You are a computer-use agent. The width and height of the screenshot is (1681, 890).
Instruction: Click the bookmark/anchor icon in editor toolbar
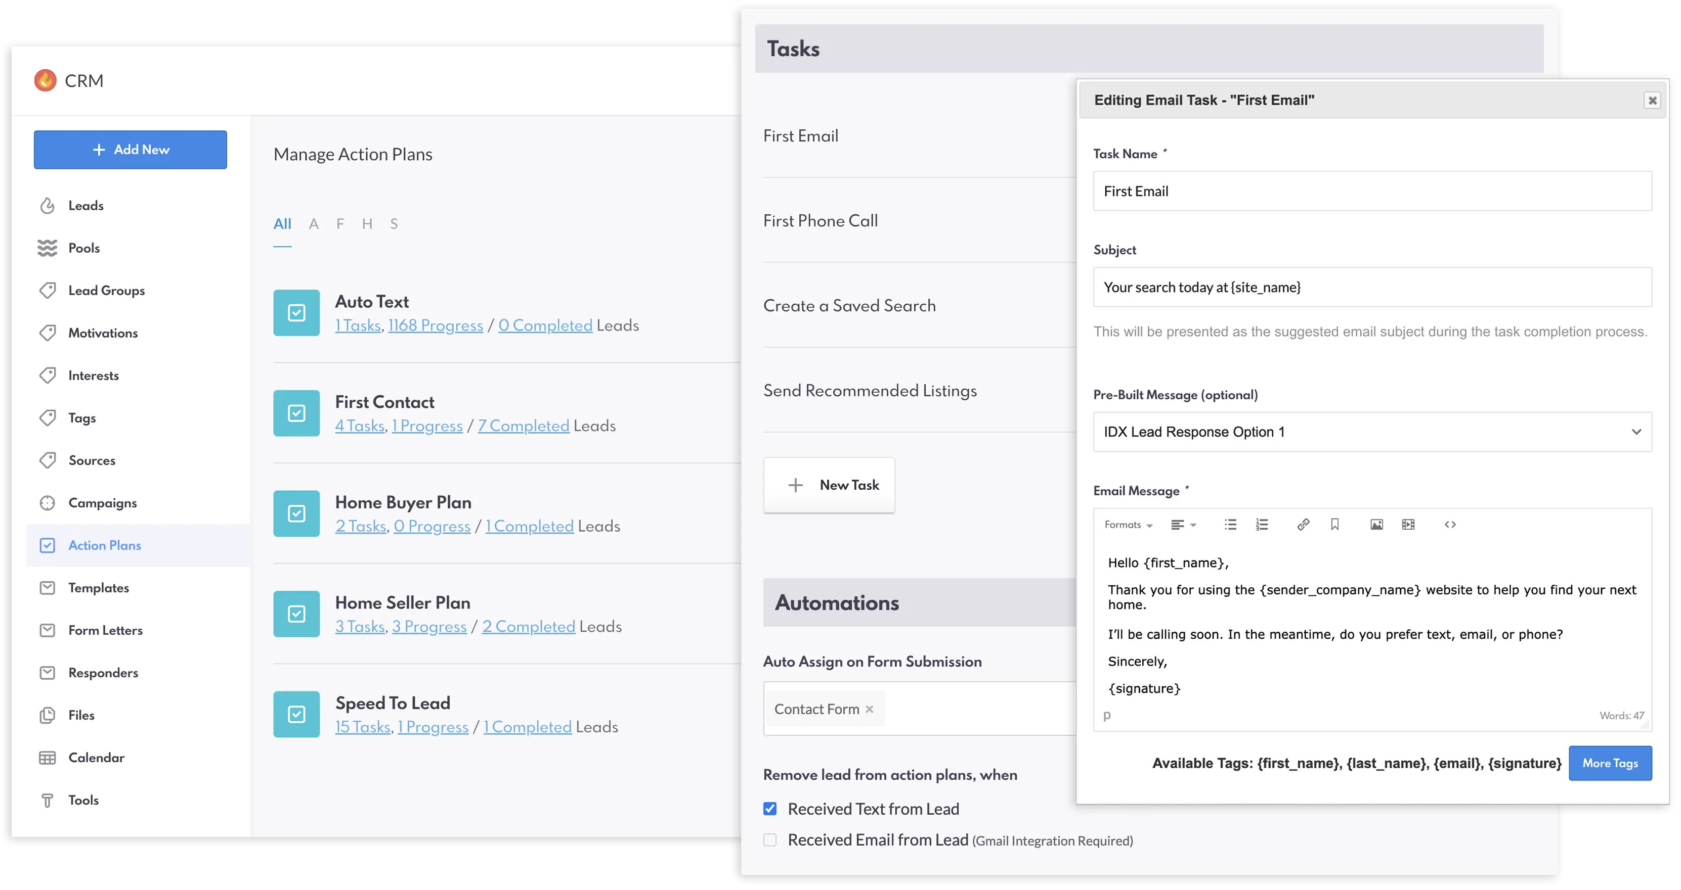[1334, 524]
